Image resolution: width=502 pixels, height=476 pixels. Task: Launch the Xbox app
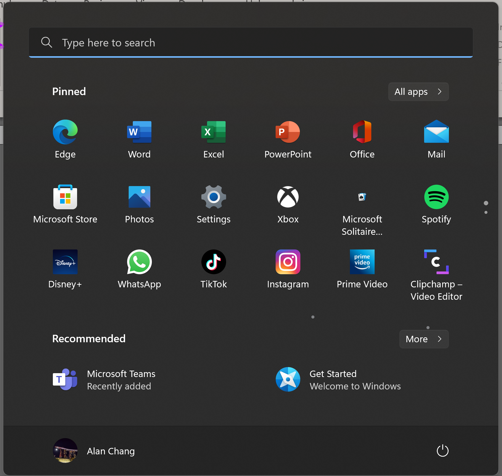click(x=288, y=197)
